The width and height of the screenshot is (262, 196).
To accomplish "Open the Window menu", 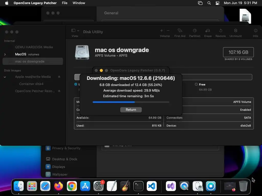I will [79, 3].
